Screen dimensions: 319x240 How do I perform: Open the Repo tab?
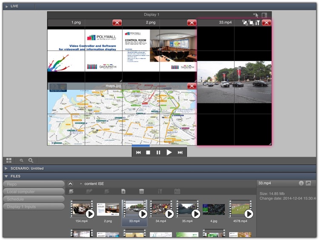click(34, 184)
